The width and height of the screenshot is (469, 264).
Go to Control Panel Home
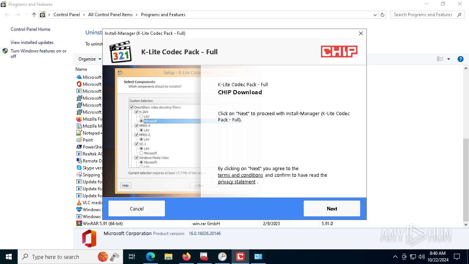(x=30, y=29)
